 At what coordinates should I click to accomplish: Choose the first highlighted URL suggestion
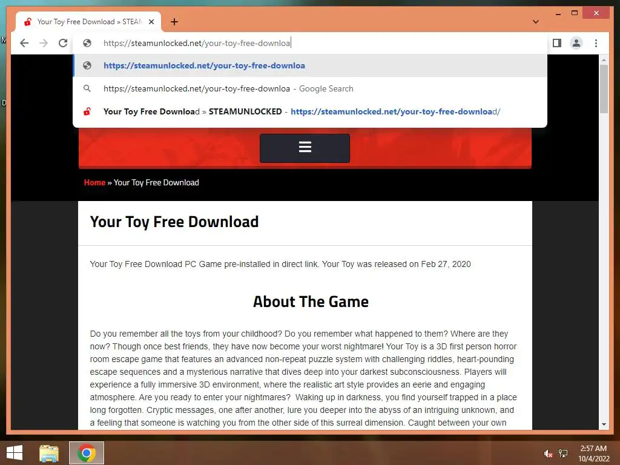pos(310,65)
